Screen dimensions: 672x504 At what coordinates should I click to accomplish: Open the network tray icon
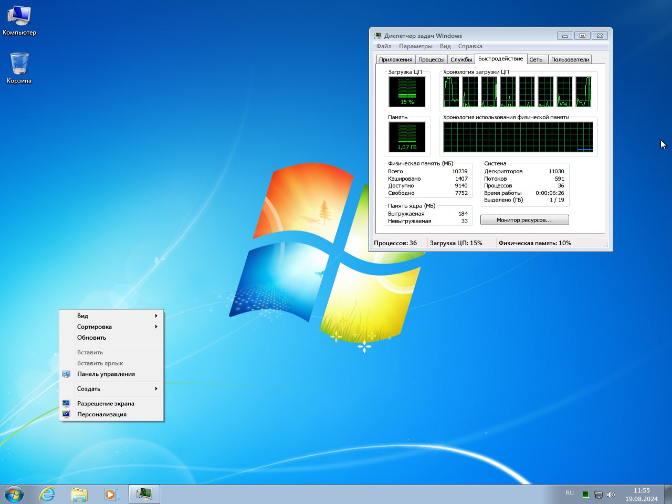[x=598, y=495]
